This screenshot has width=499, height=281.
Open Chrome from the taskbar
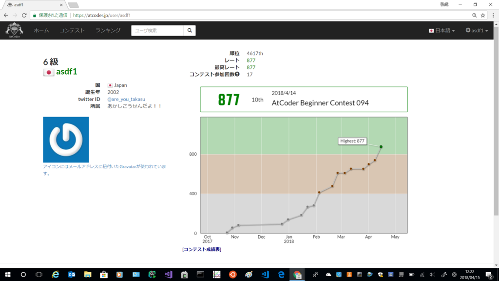coord(297,274)
